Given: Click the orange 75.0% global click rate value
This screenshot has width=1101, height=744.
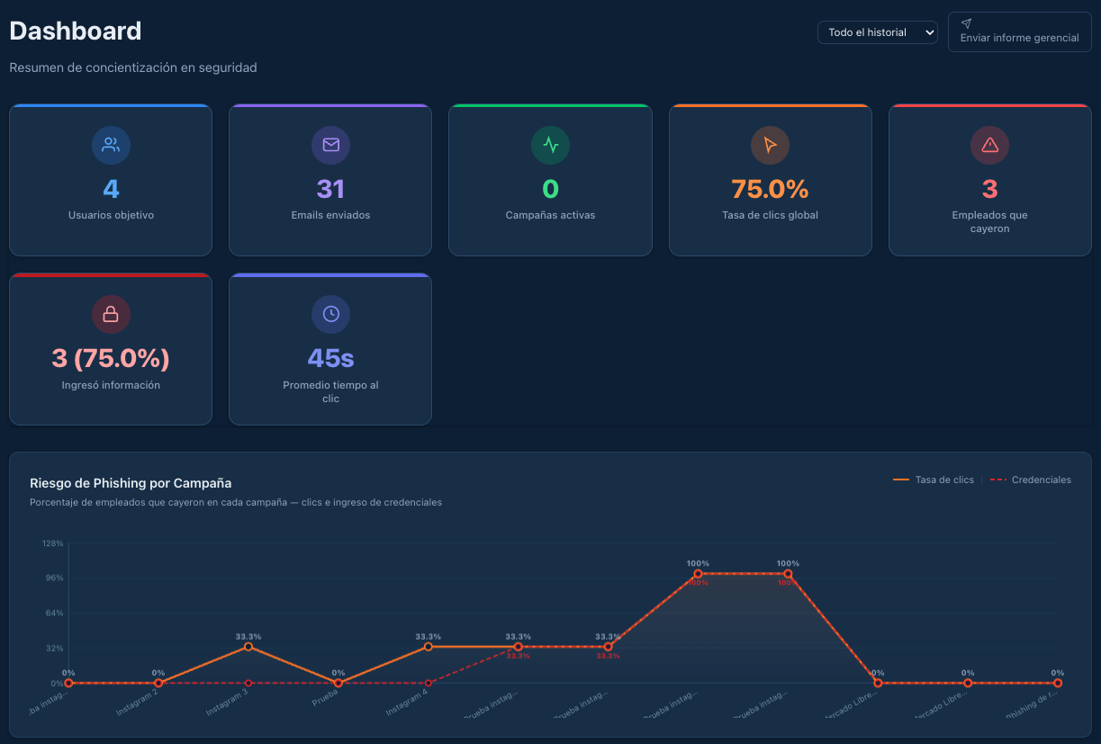Looking at the screenshot, I should (770, 189).
